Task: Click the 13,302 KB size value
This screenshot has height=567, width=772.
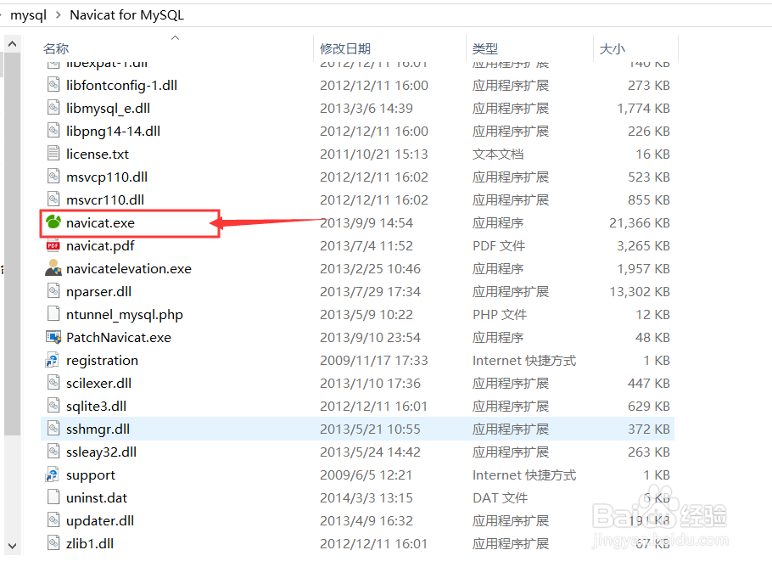Action: pos(640,292)
